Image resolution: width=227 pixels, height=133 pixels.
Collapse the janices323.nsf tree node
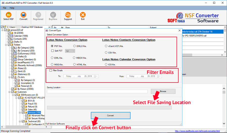pyautogui.click(x=3, y=30)
